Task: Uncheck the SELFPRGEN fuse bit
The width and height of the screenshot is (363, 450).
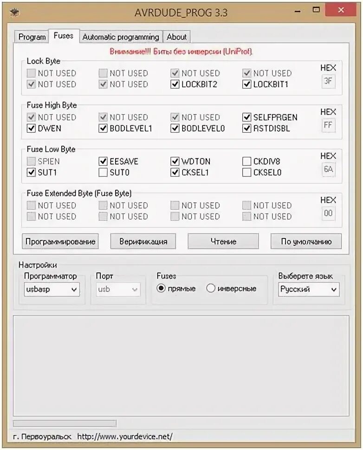Action: coord(246,117)
